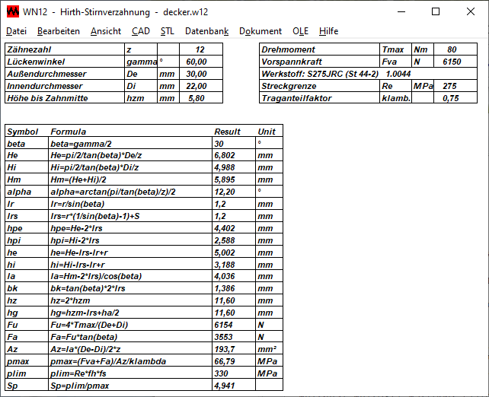Image resolution: width=489 pixels, height=397 pixels.
Task: Close the WN12 window
Action: pos(471,12)
